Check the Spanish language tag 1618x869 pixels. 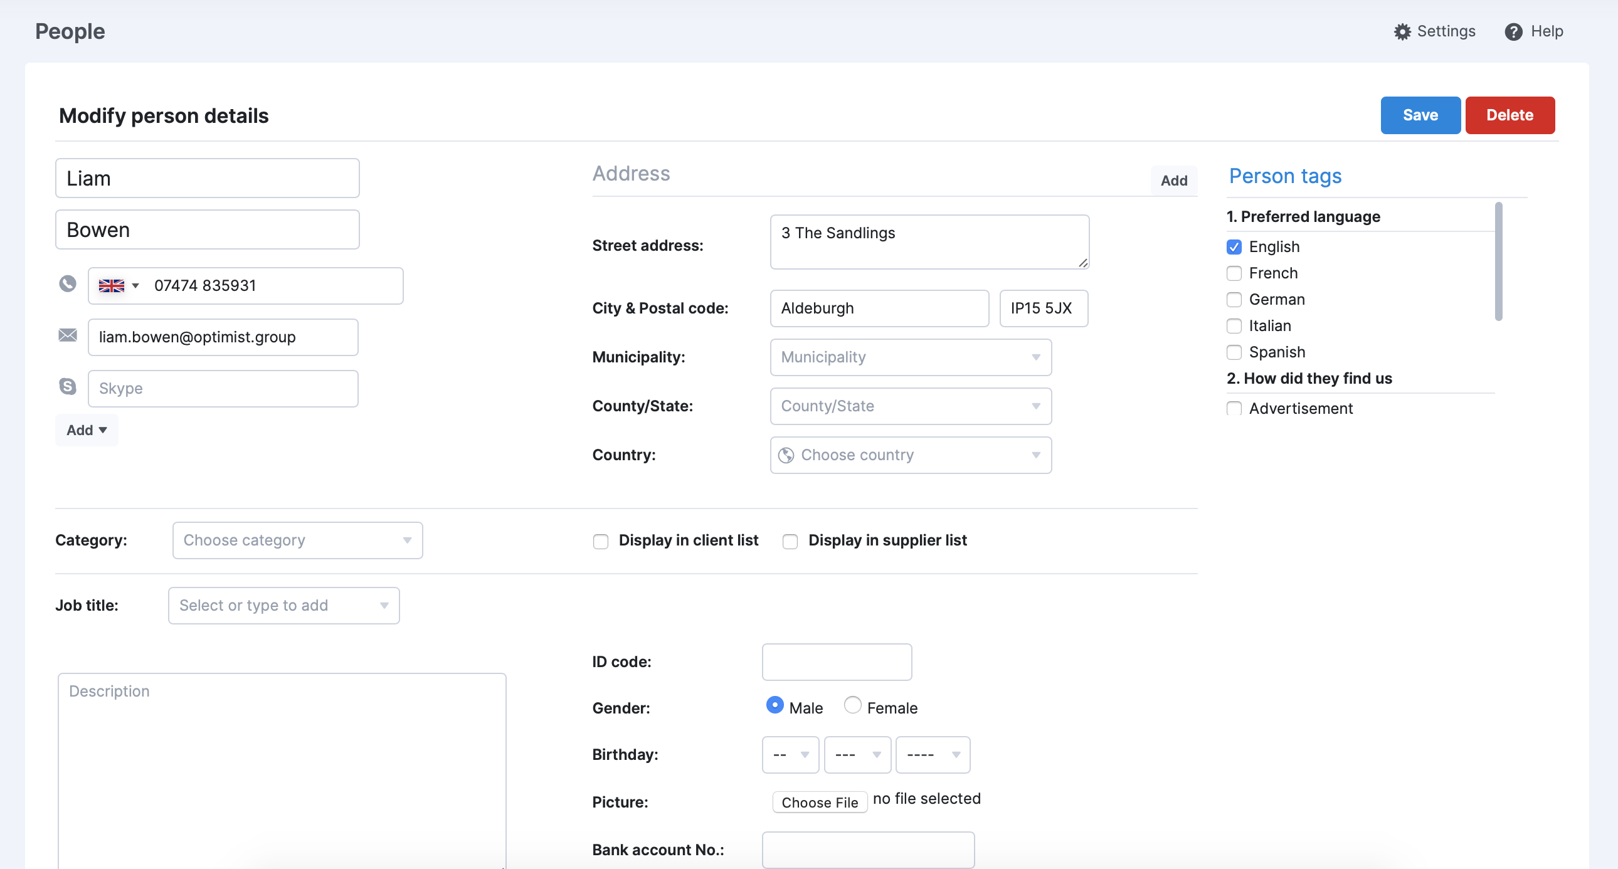[x=1234, y=352]
